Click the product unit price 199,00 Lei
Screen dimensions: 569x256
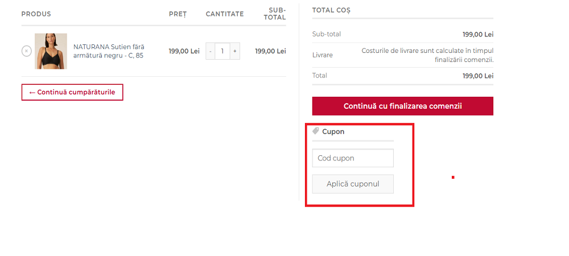(184, 51)
